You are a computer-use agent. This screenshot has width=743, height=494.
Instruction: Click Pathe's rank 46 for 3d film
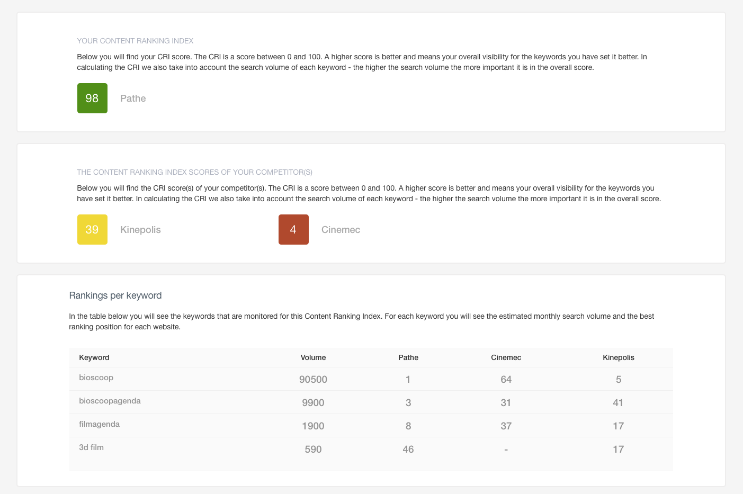[x=408, y=449]
